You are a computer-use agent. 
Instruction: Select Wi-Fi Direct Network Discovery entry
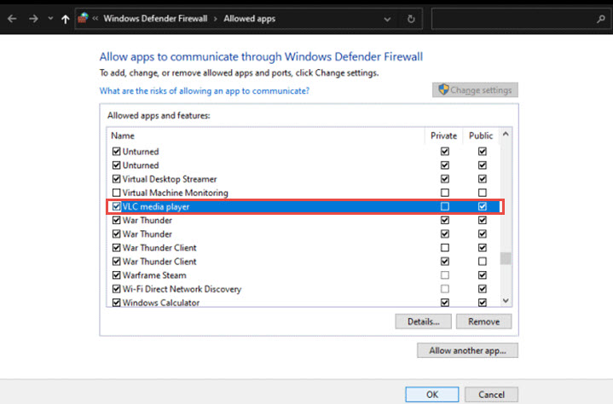pos(182,289)
